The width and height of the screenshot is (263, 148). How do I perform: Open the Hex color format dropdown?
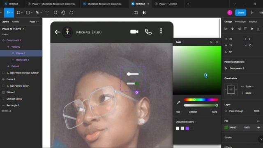click(179, 112)
